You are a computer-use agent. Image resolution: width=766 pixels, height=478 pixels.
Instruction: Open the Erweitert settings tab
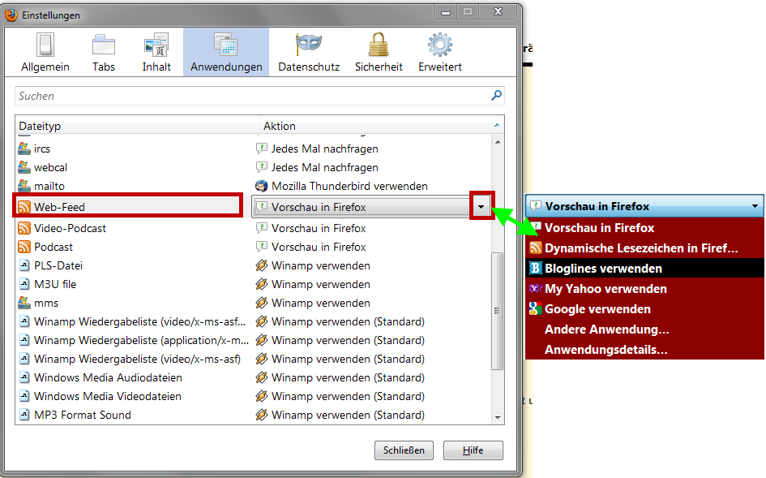[x=439, y=53]
